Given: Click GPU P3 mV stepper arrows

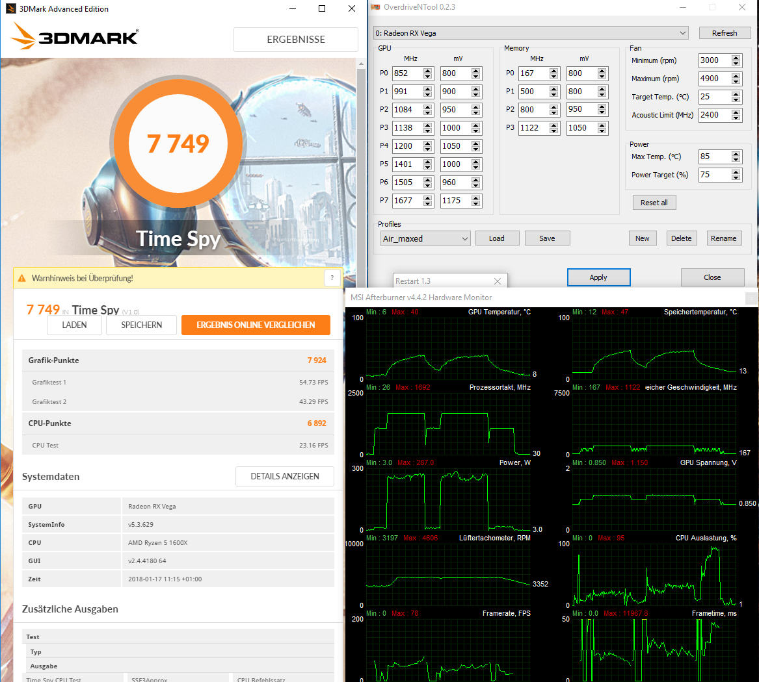Looking at the screenshot, I should tap(476, 127).
